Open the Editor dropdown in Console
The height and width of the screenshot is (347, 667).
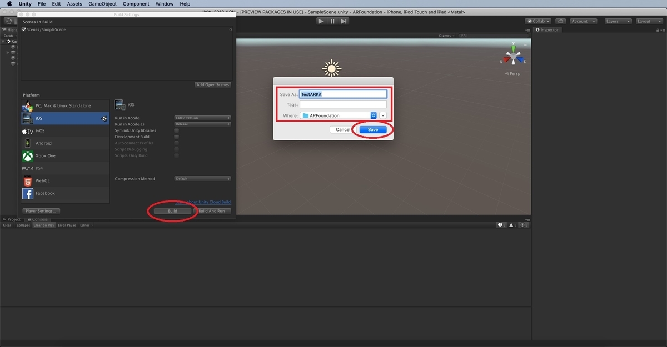coord(86,225)
